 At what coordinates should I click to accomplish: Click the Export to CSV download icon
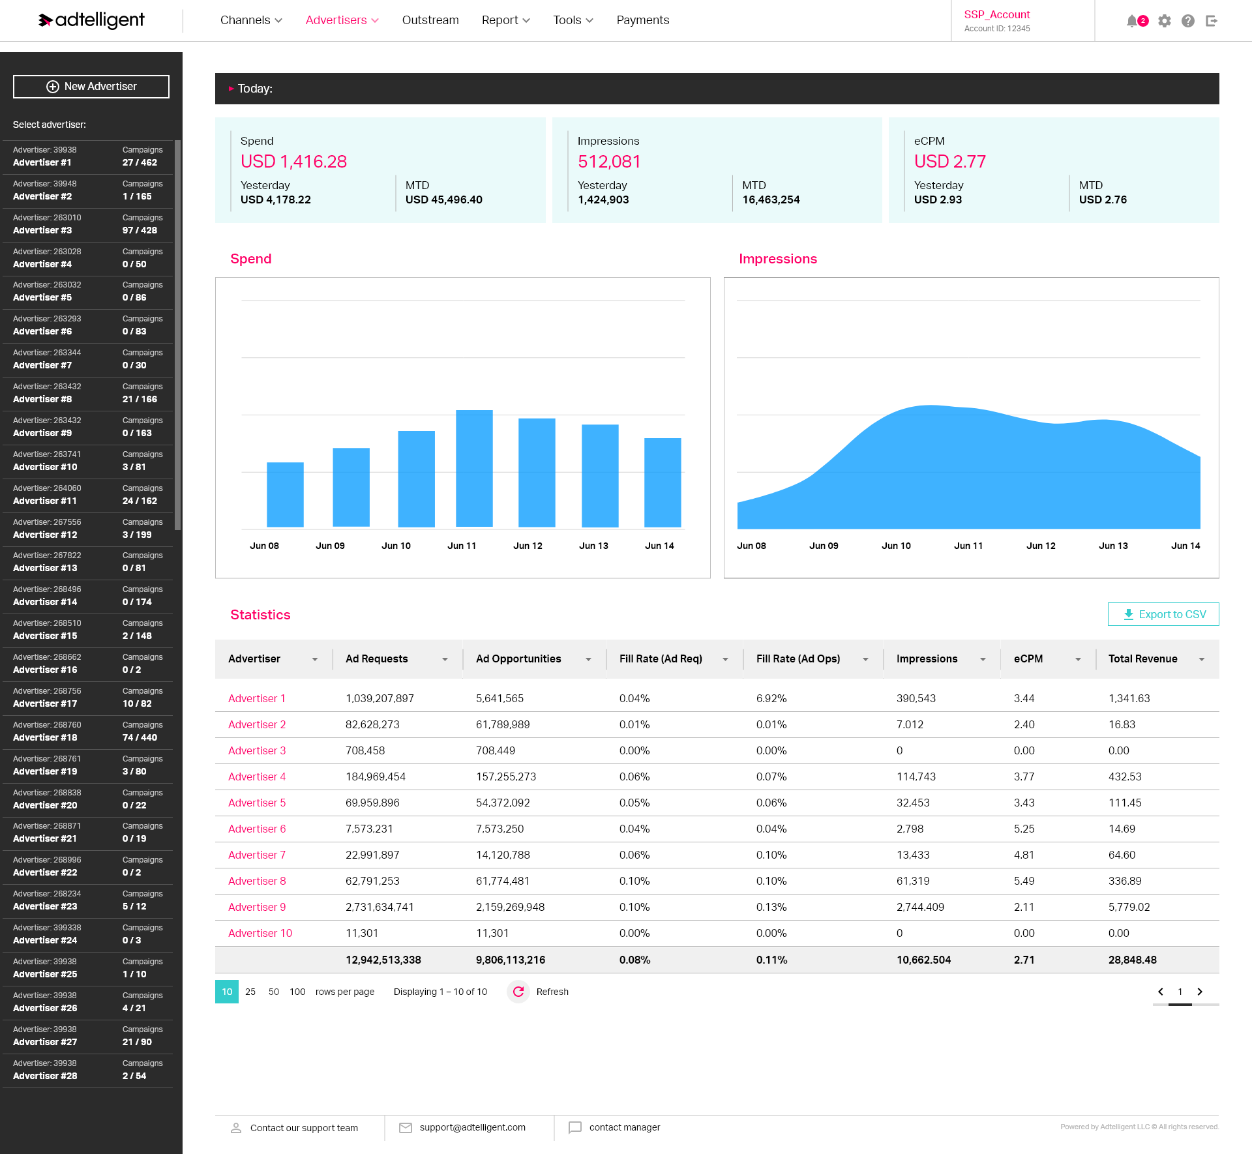click(1127, 614)
